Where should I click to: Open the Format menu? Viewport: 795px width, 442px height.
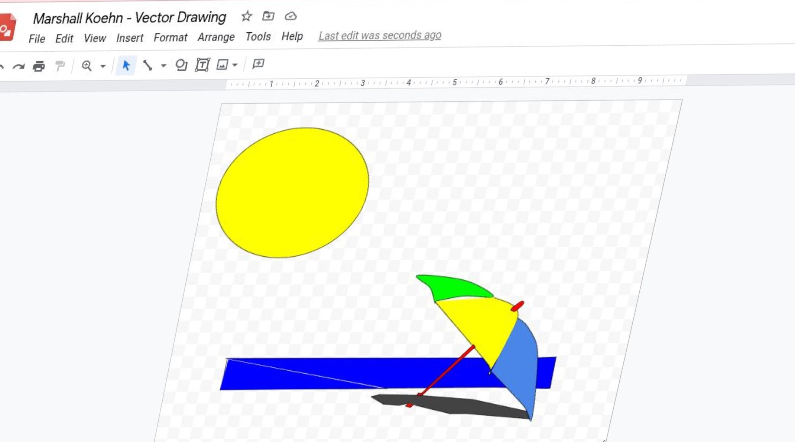170,38
